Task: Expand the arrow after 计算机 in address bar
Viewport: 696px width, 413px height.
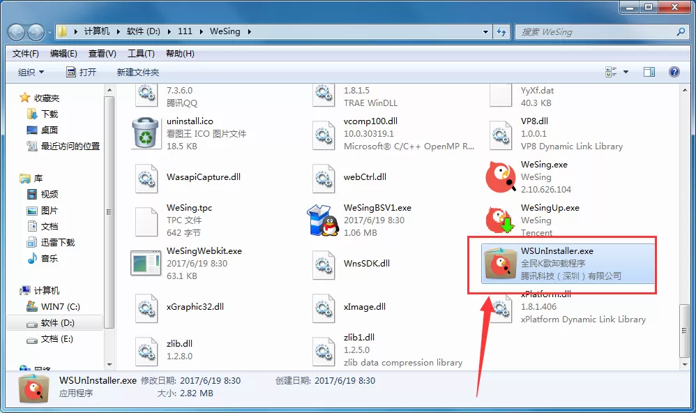Action: click(119, 31)
